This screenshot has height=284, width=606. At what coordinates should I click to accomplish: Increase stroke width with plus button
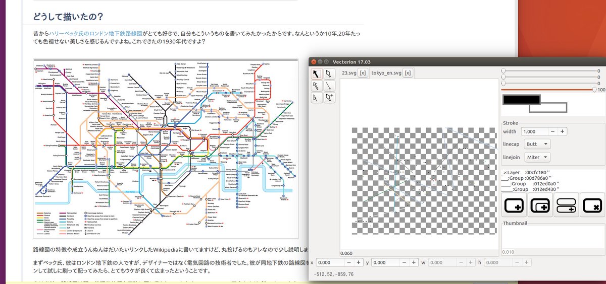coord(562,131)
